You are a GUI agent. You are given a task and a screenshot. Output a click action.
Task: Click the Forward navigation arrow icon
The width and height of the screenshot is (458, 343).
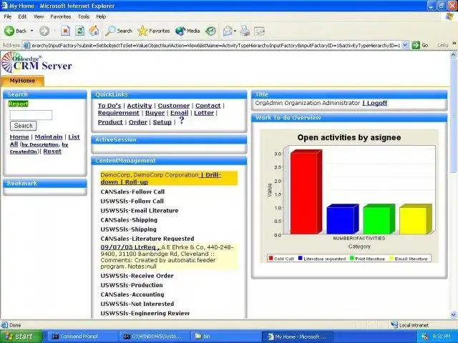[44, 31]
